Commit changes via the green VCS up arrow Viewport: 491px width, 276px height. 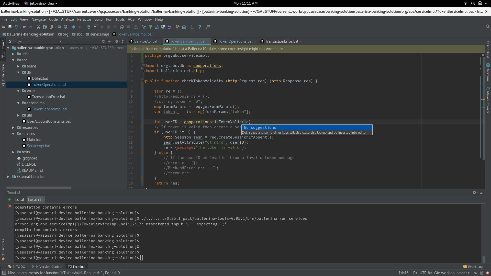pyautogui.click(x=151, y=27)
